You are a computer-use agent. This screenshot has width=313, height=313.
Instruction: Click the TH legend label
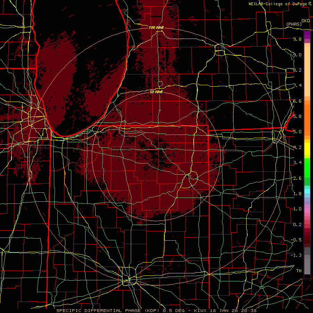(299, 271)
